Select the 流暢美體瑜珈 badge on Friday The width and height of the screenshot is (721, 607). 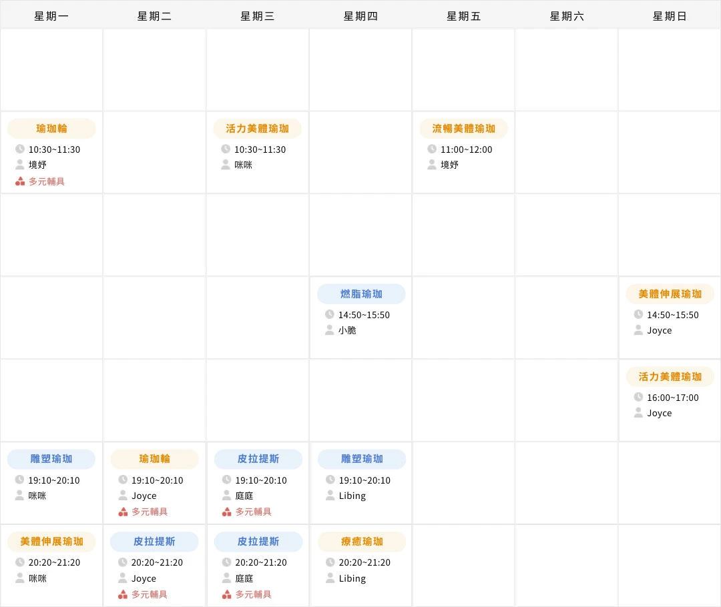463,128
